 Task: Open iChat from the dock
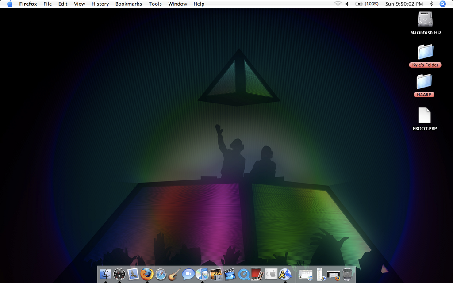click(x=188, y=275)
